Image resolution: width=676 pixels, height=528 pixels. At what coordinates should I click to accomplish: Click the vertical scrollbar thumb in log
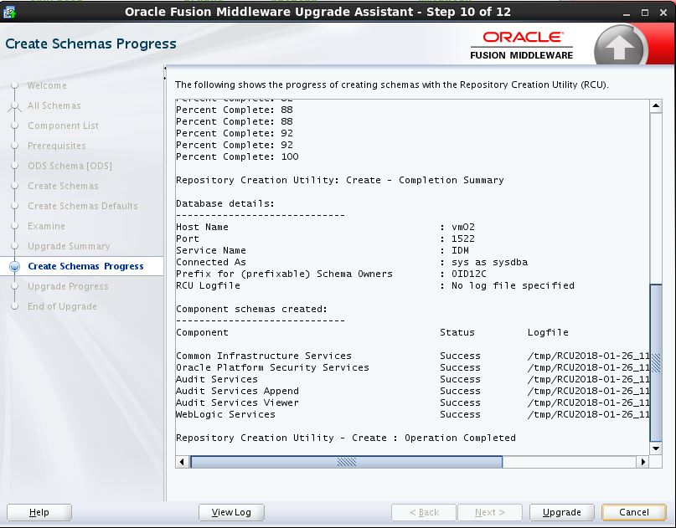[656, 362]
